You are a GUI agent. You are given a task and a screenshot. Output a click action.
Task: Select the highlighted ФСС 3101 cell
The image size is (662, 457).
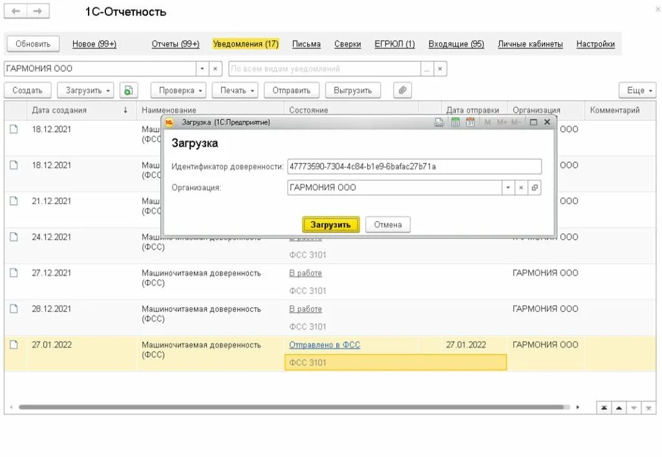click(396, 363)
